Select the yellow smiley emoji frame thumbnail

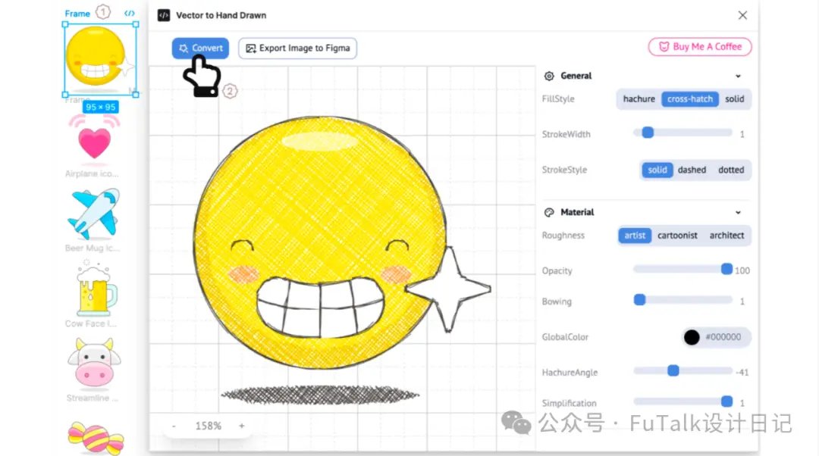pos(100,60)
